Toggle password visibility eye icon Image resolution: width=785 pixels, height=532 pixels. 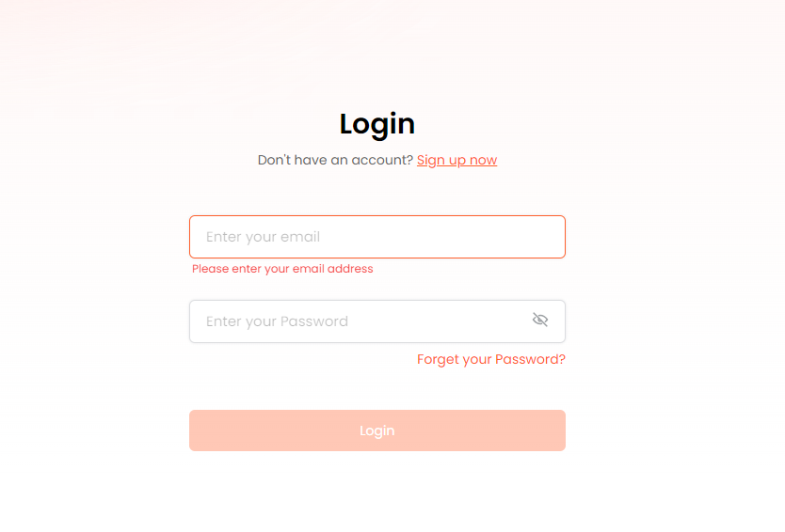click(539, 321)
